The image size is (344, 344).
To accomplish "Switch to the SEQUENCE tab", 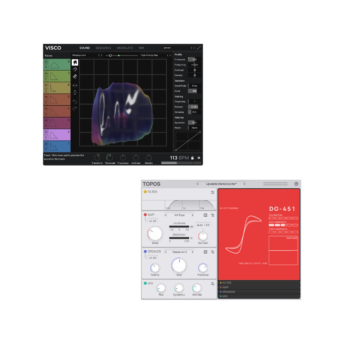I will [x=103, y=48].
